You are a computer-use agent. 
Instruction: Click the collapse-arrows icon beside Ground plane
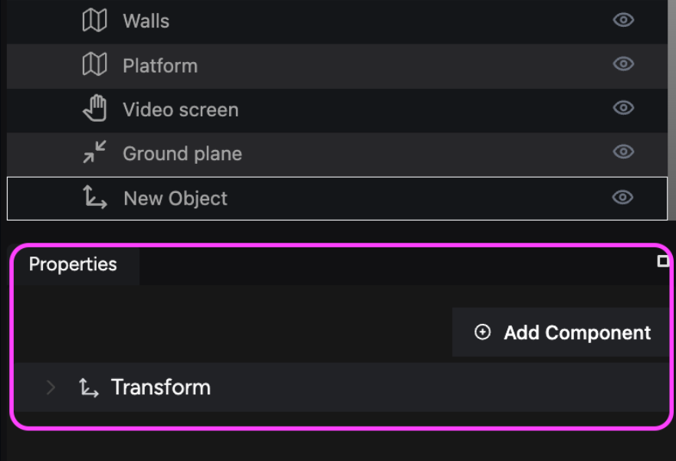[94, 152]
